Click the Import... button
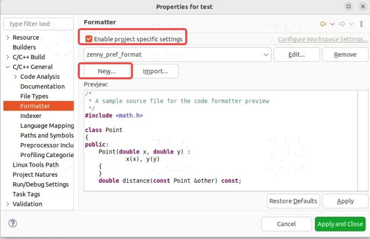 click(x=156, y=71)
